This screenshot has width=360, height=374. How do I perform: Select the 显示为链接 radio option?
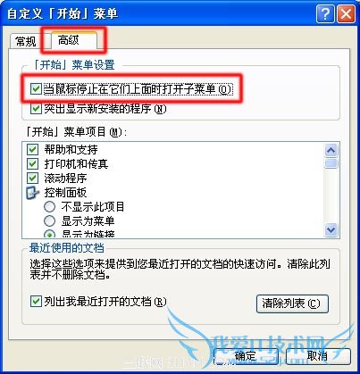[x=49, y=234]
